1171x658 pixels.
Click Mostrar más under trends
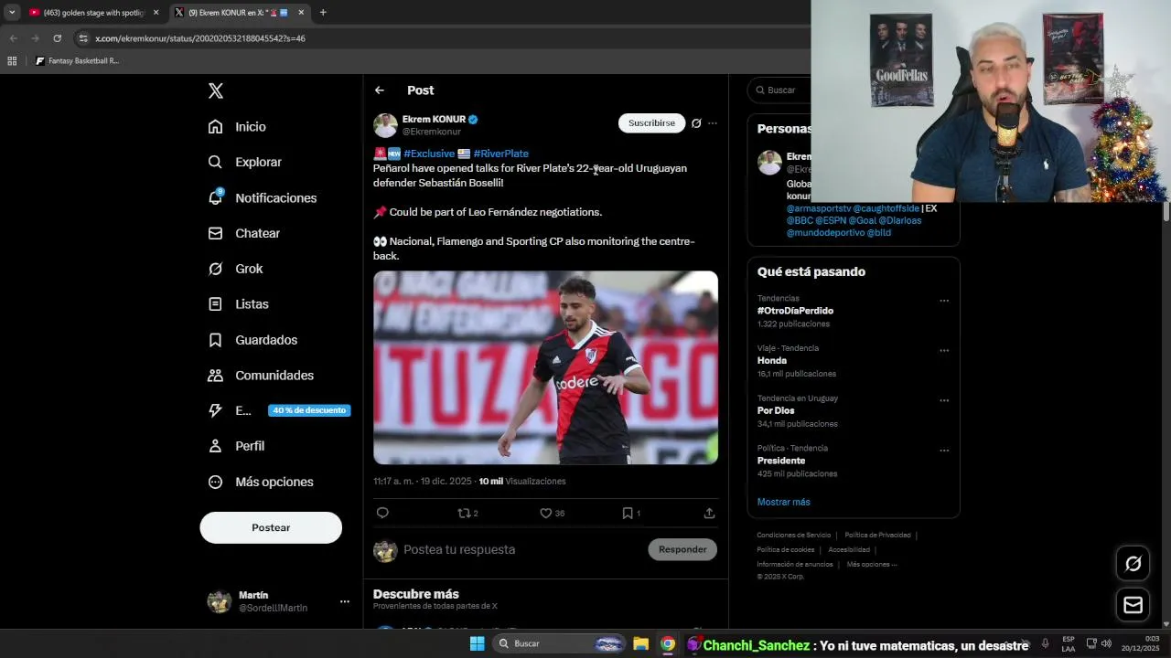[x=783, y=502]
